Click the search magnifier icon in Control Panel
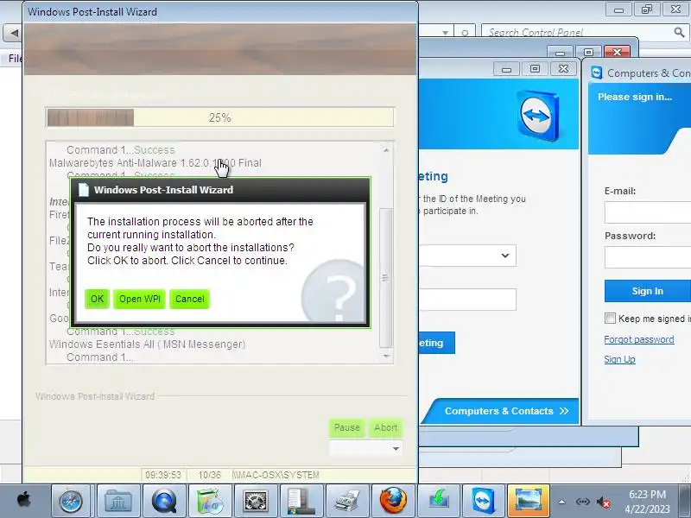Image resolution: width=691 pixels, height=518 pixels. click(x=679, y=32)
